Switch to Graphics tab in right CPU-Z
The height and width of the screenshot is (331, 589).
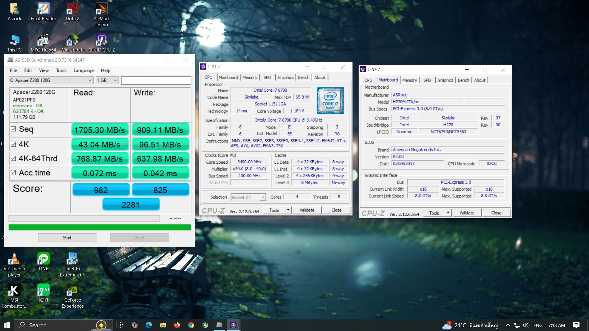445,80
